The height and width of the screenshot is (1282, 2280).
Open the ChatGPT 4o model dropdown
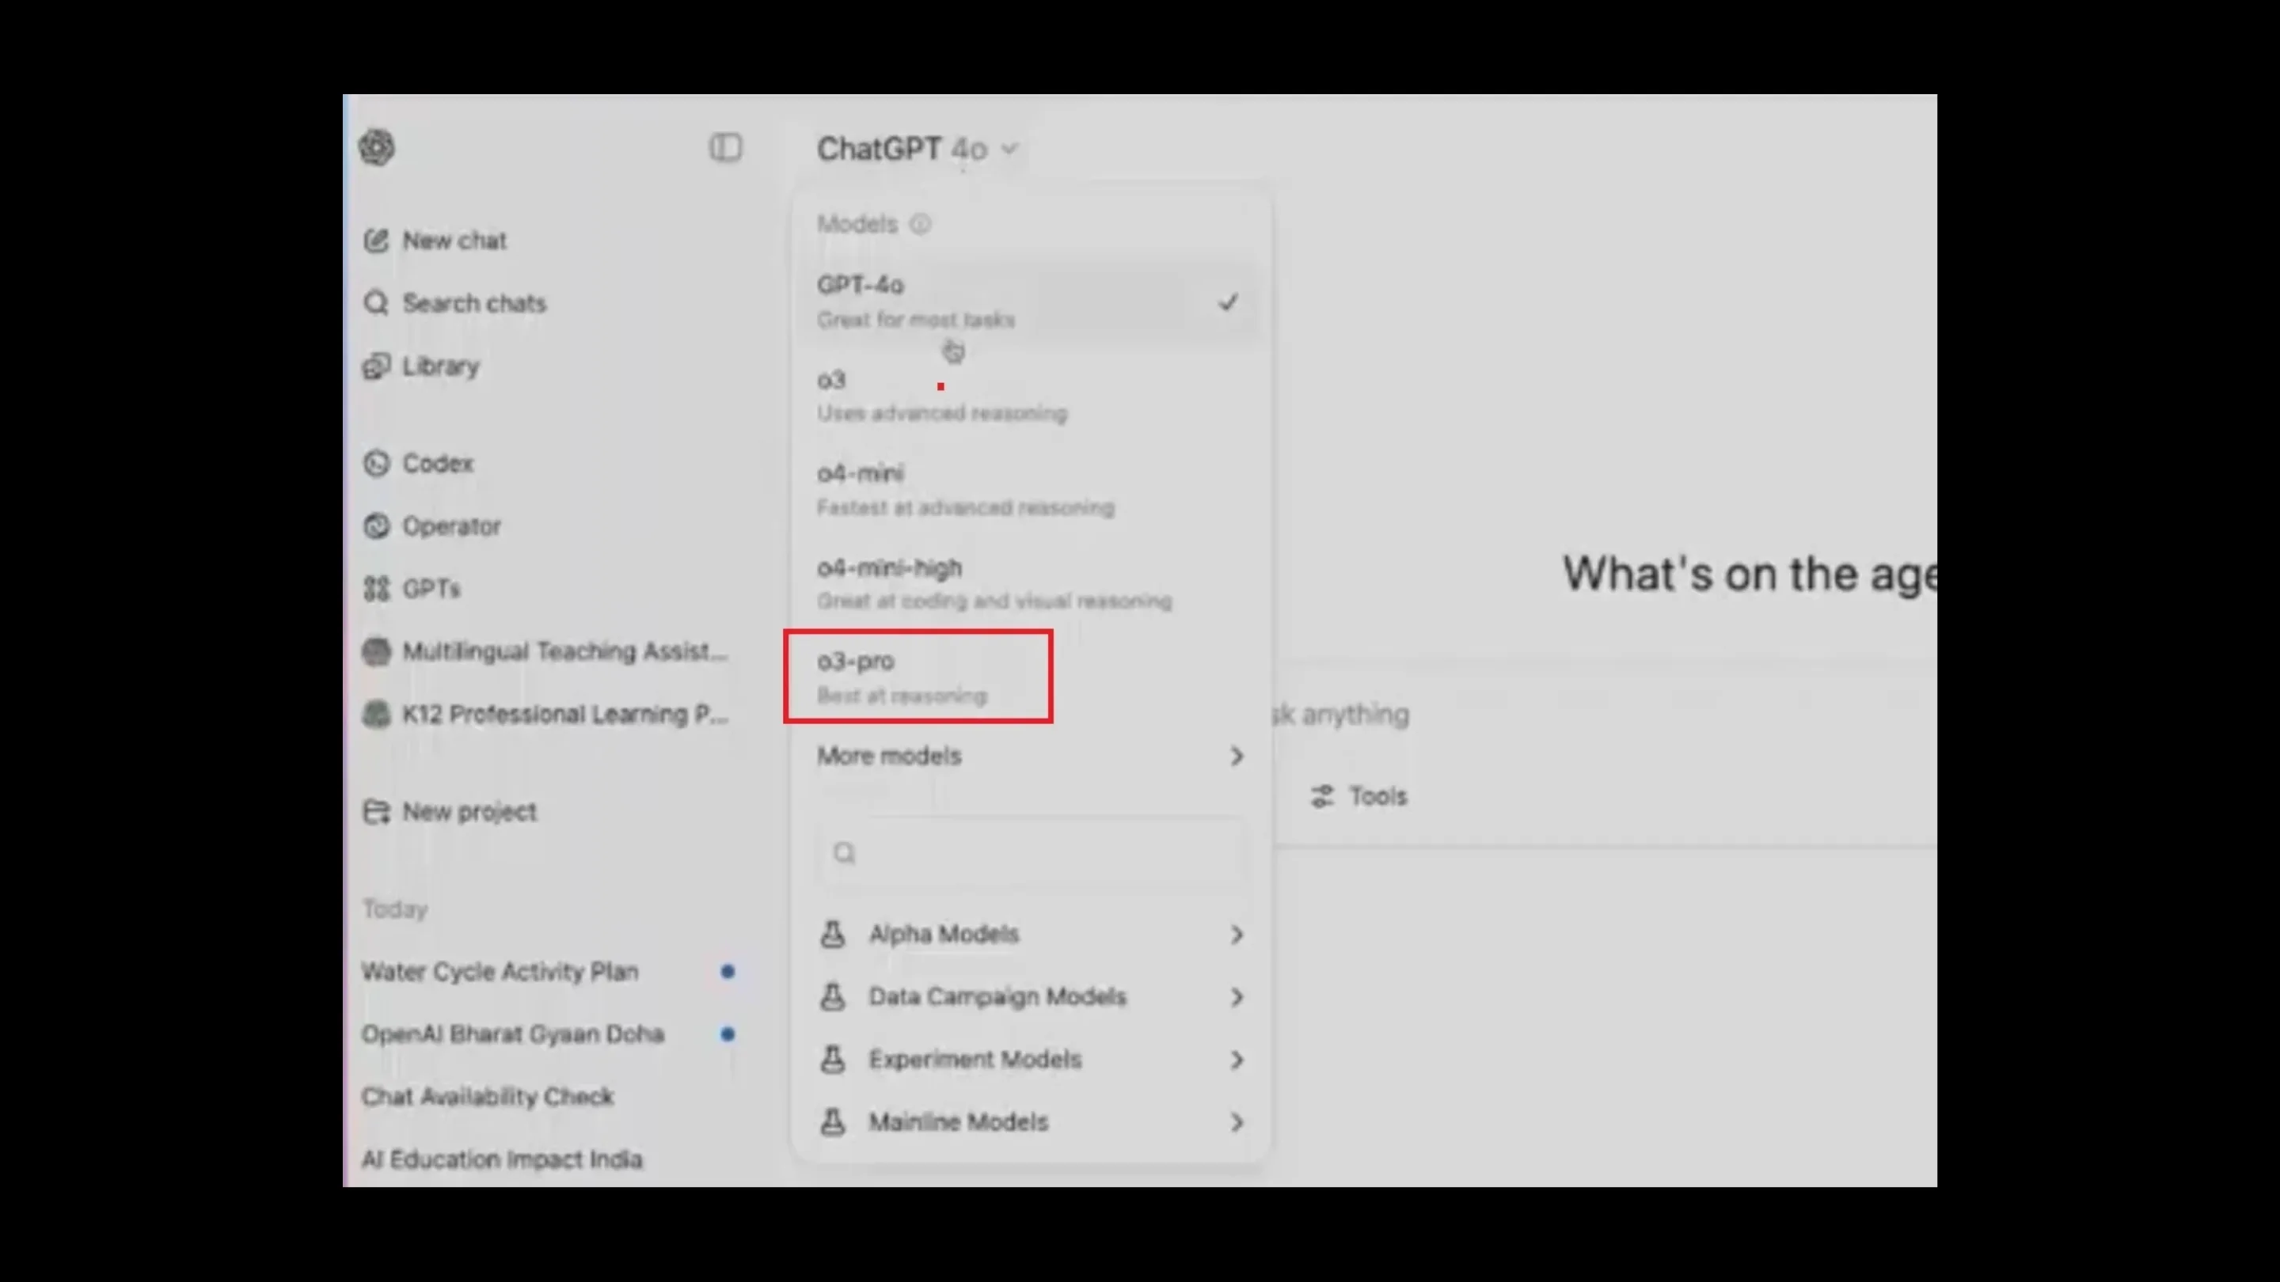917,149
